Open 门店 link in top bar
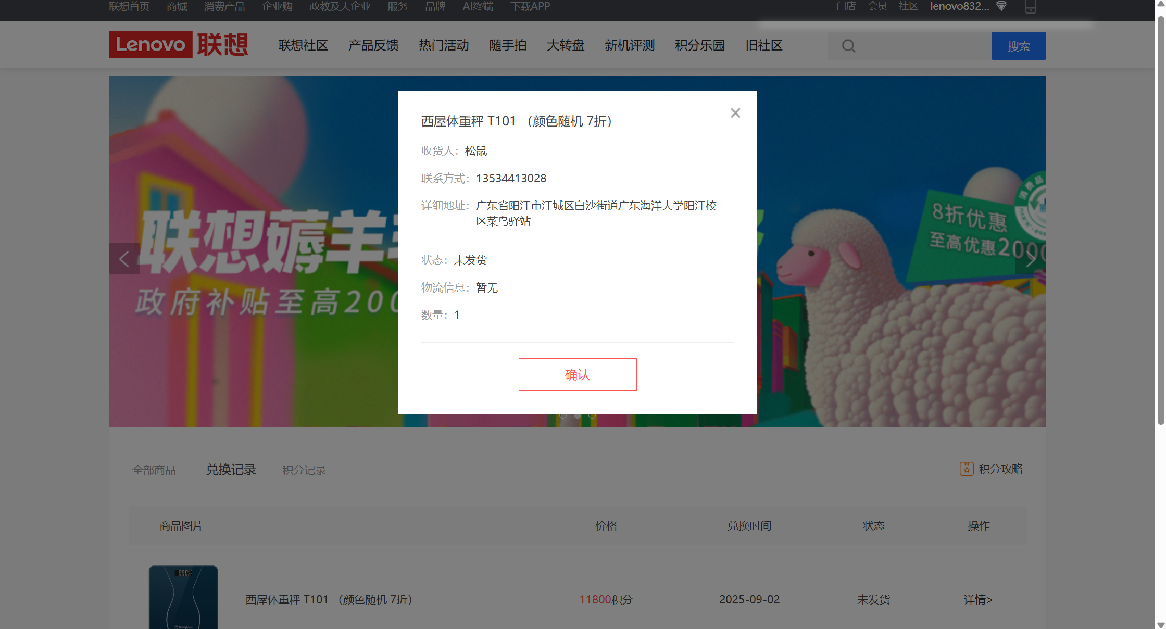 click(846, 6)
